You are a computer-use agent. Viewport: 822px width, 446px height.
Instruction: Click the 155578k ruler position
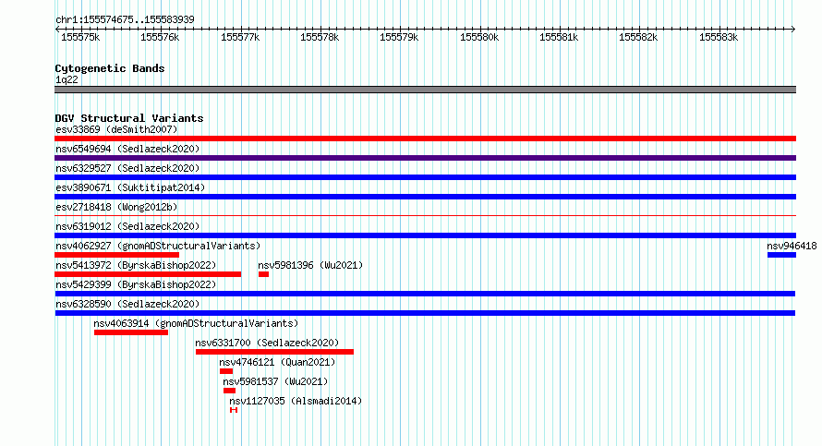(x=320, y=37)
